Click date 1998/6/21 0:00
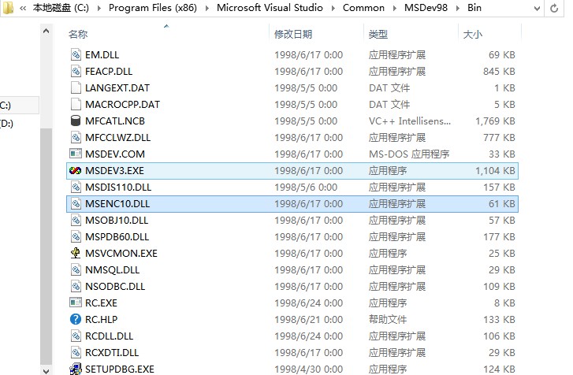This screenshot has height=375, width=573. [x=308, y=320]
